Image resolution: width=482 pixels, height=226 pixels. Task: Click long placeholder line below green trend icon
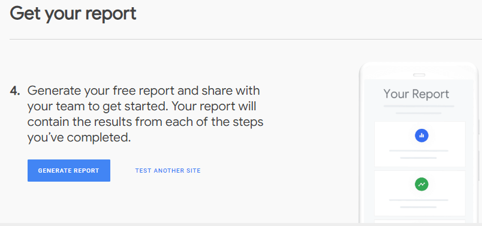coord(418,200)
